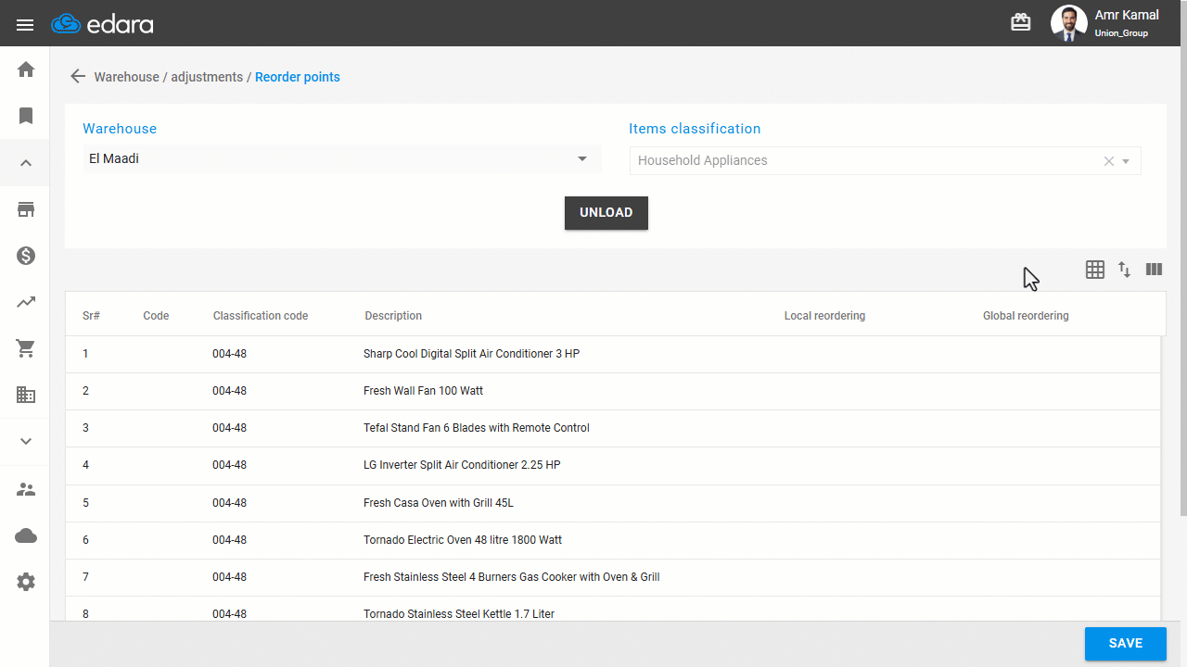
Task: Click the edara cloud logo
Action: coord(102,24)
